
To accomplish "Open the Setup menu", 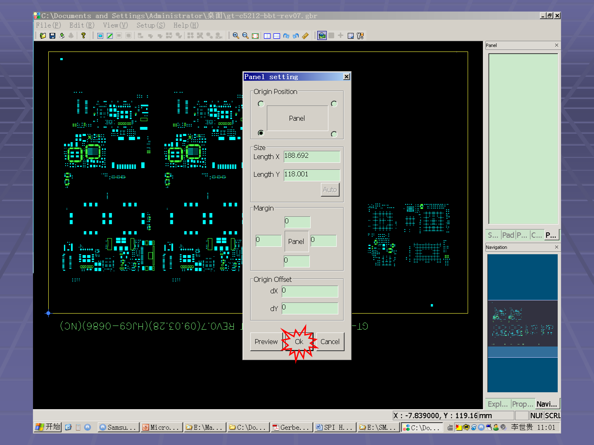I will (x=151, y=26).
